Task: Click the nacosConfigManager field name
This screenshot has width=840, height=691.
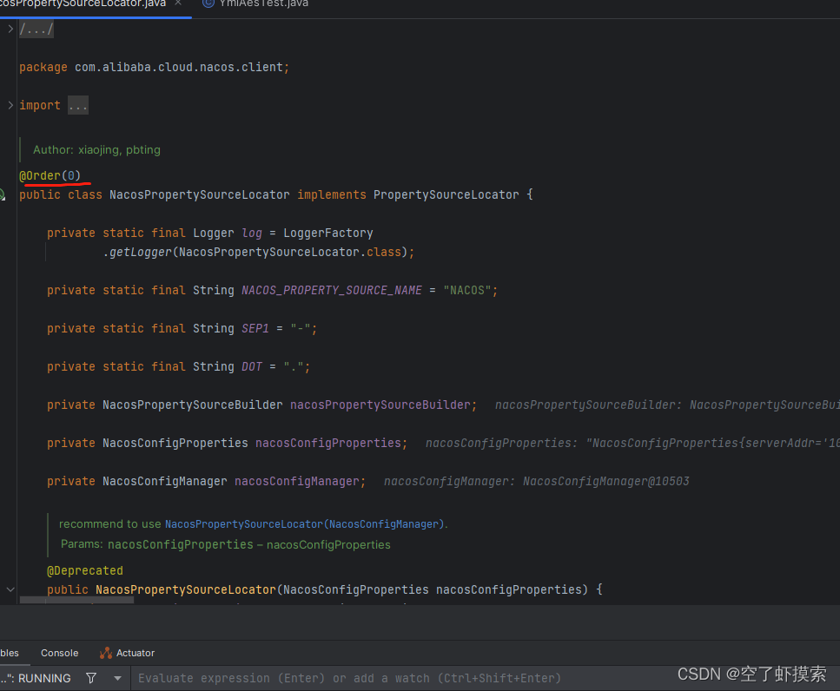Action: pos(297,481)
